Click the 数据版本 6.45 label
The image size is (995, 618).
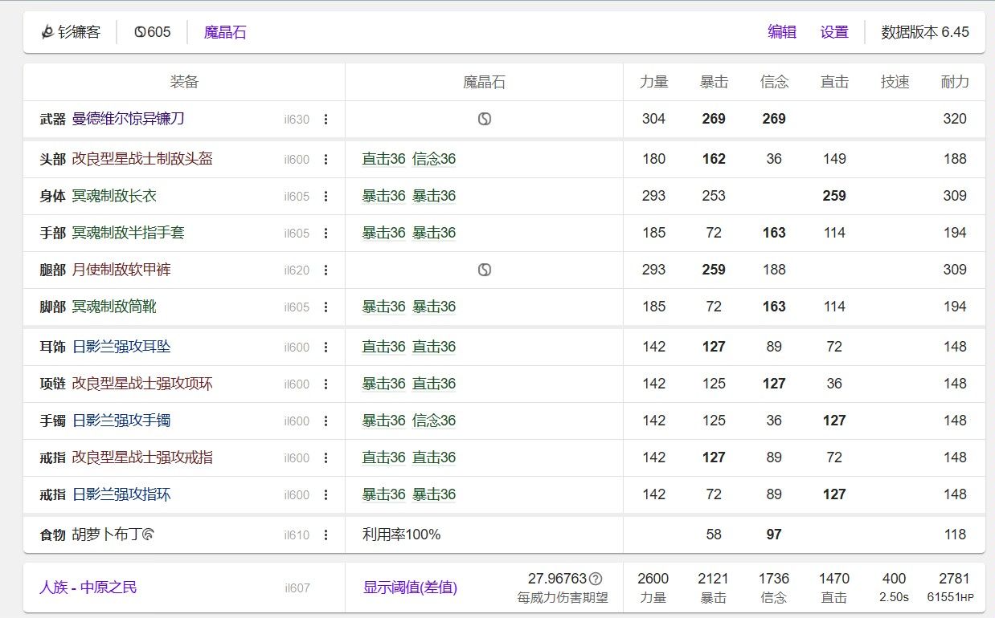coord(925,32)
